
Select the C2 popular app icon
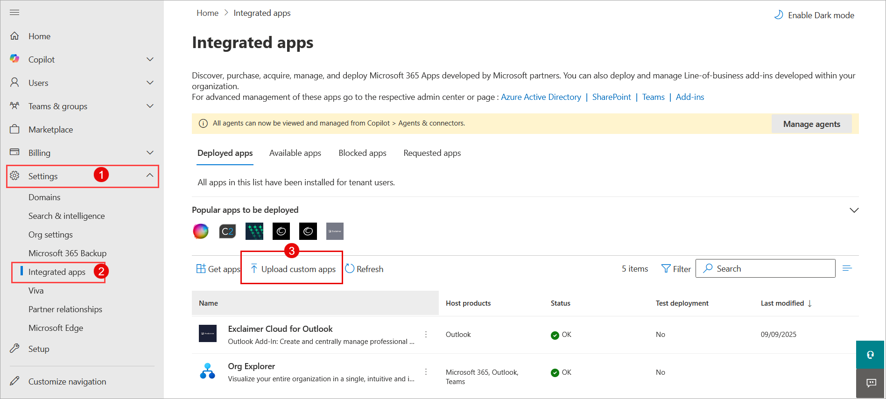227,231
